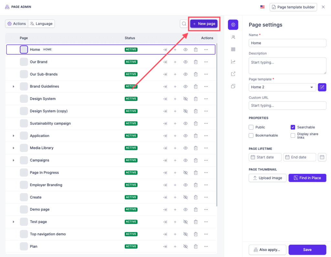Screen dimensions: 331x257
Task: Click the New page button
Action: pos(204,24)
